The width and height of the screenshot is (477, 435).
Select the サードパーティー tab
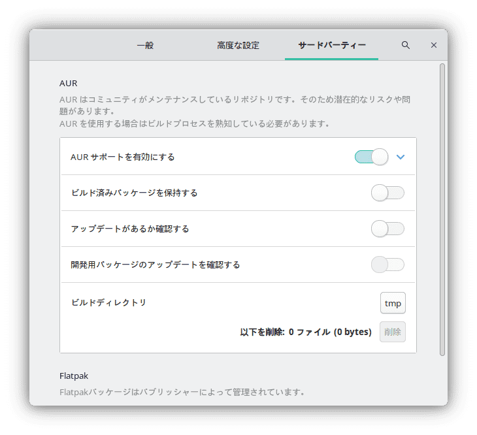pyautogui.click(x=331, y=45)
